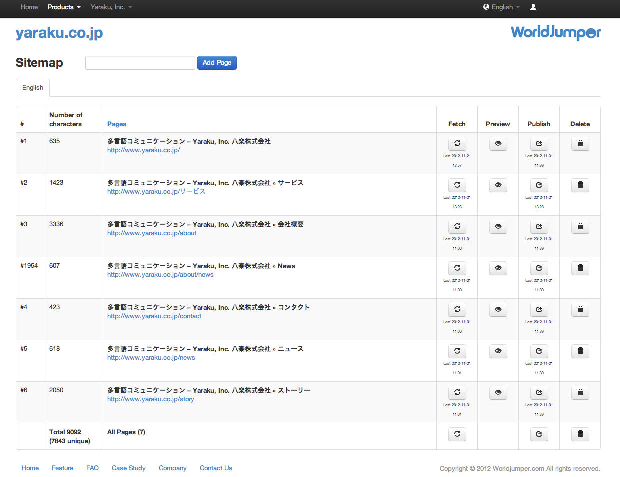Open the footer Case Study link
The height and width of the screenshot is (477, 620).
(x=129, y=468)
